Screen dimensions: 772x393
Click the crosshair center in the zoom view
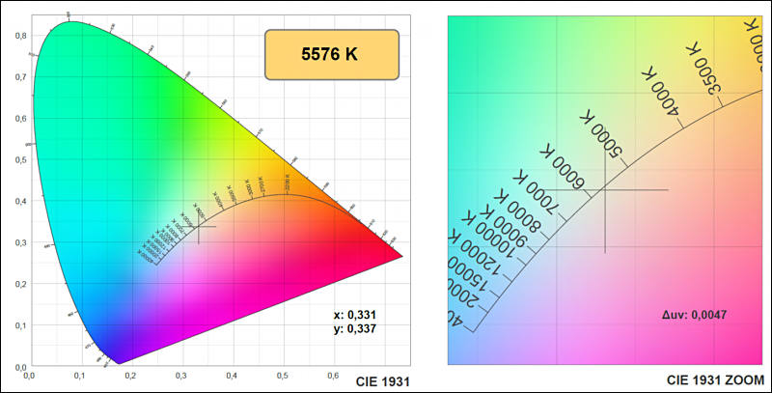605,189
